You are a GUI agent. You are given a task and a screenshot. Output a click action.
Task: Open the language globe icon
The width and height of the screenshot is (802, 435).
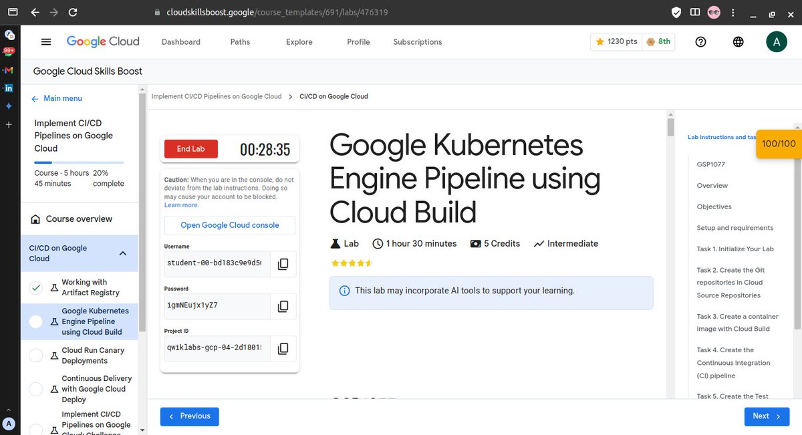[739, 41]
